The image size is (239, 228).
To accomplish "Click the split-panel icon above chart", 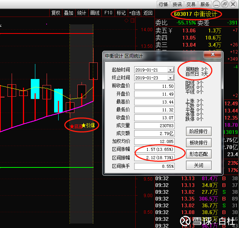I will [133, 20].
